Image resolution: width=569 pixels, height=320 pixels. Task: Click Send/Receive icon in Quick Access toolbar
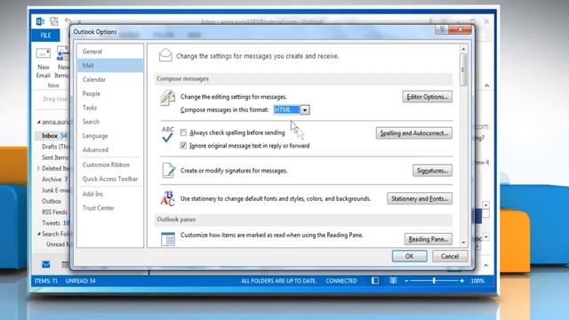[x=54, y=21]
